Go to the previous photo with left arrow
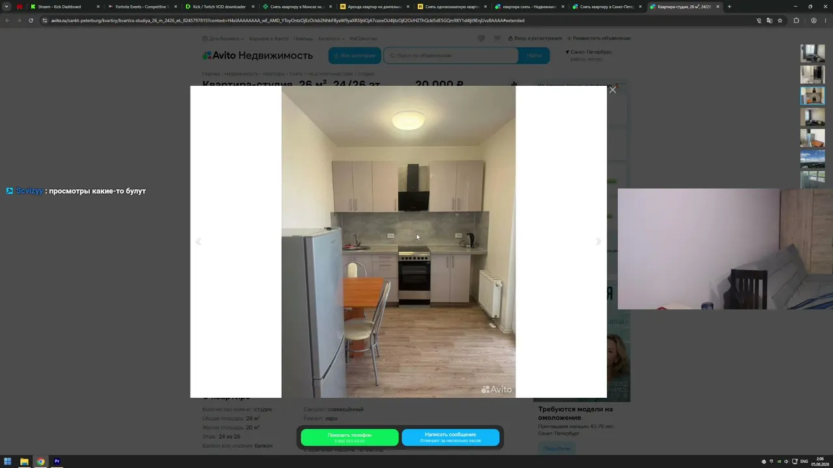Image resolution: width=833 pixels, height=468 pixels. 198,242
